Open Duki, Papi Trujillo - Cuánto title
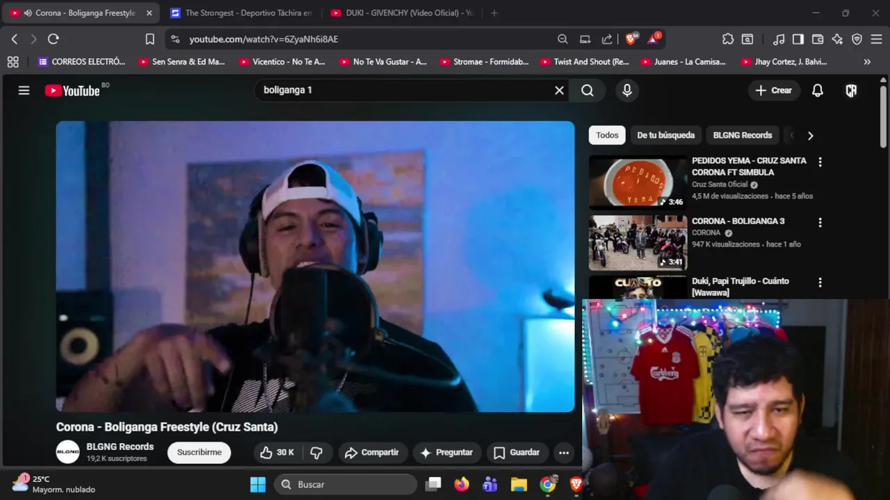890x500 pixels. pyautogui.click(x=740, y=287)
